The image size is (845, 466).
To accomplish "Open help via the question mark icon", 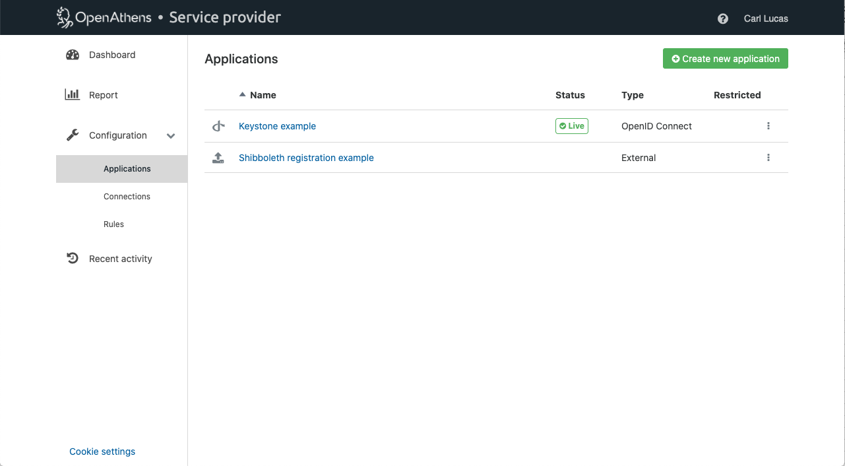I will tap(723, 18).
